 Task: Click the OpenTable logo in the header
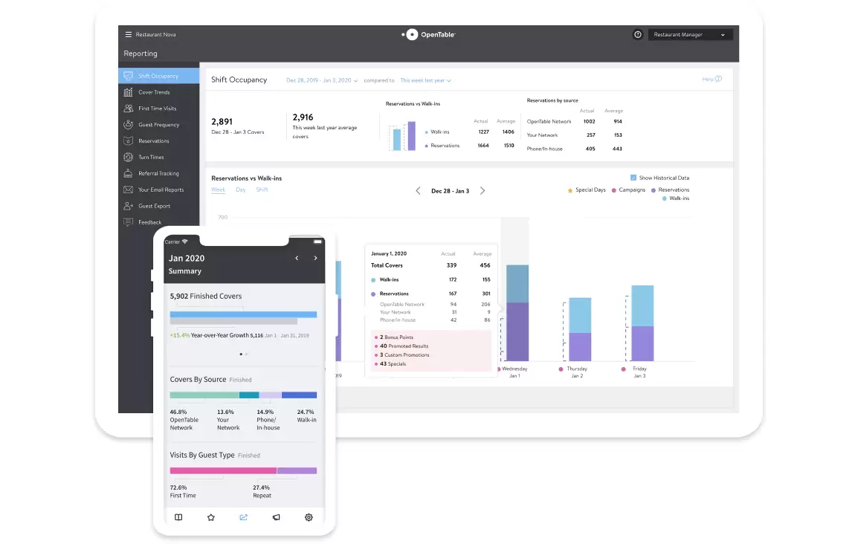pos(428,34)
